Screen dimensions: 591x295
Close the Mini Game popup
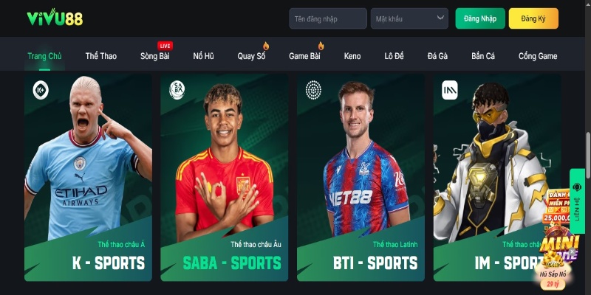point(572,251)
